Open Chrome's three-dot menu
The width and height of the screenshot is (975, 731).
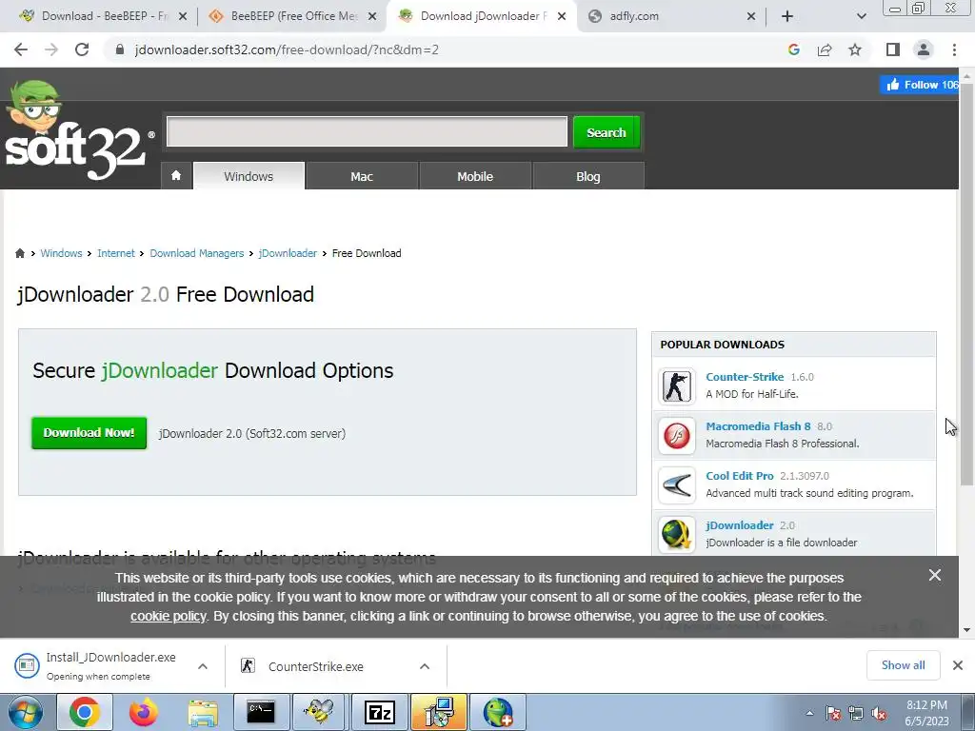tap(954, 49)
